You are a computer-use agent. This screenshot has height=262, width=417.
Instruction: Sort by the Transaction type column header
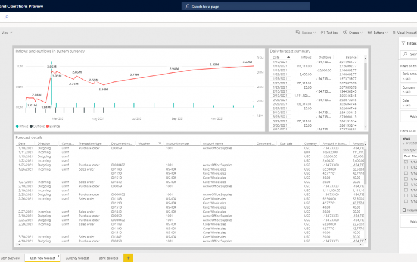[x=90, y=143]
